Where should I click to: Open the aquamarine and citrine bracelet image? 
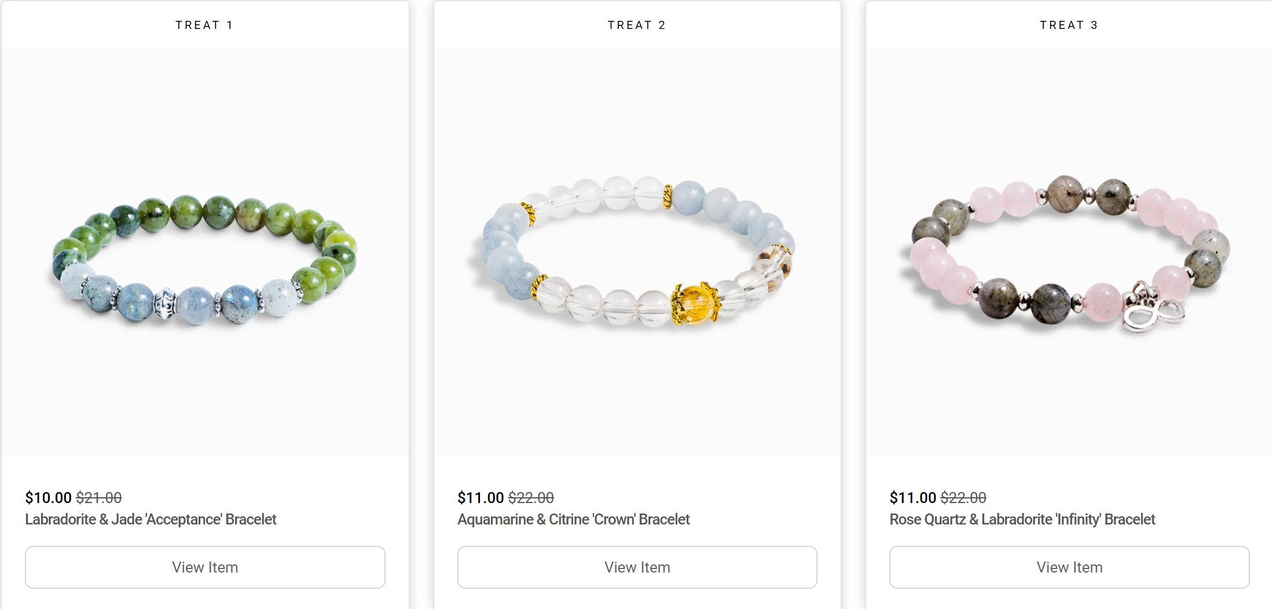[x=637, y=252]
